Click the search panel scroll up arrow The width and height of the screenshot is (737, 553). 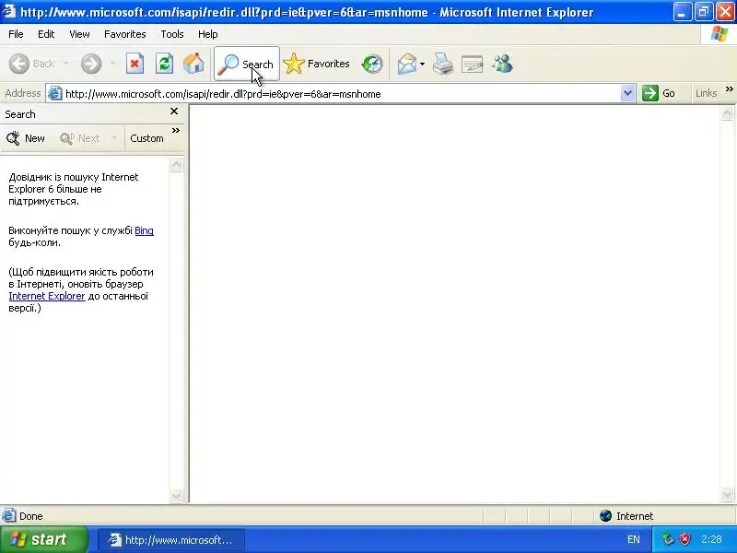(176, 165)
